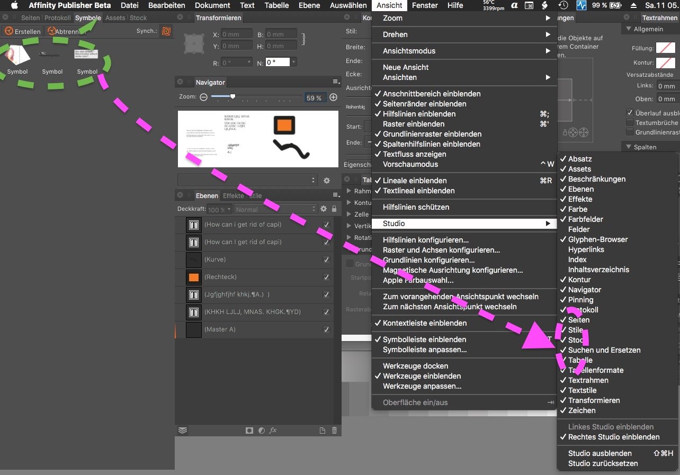The image size is (680, 475).
Task: Switch to the Assets tab
Action: coord(115,17)
